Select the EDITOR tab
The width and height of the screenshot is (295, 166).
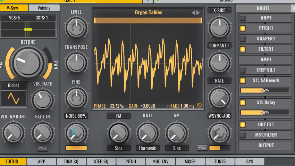point(13,161)
